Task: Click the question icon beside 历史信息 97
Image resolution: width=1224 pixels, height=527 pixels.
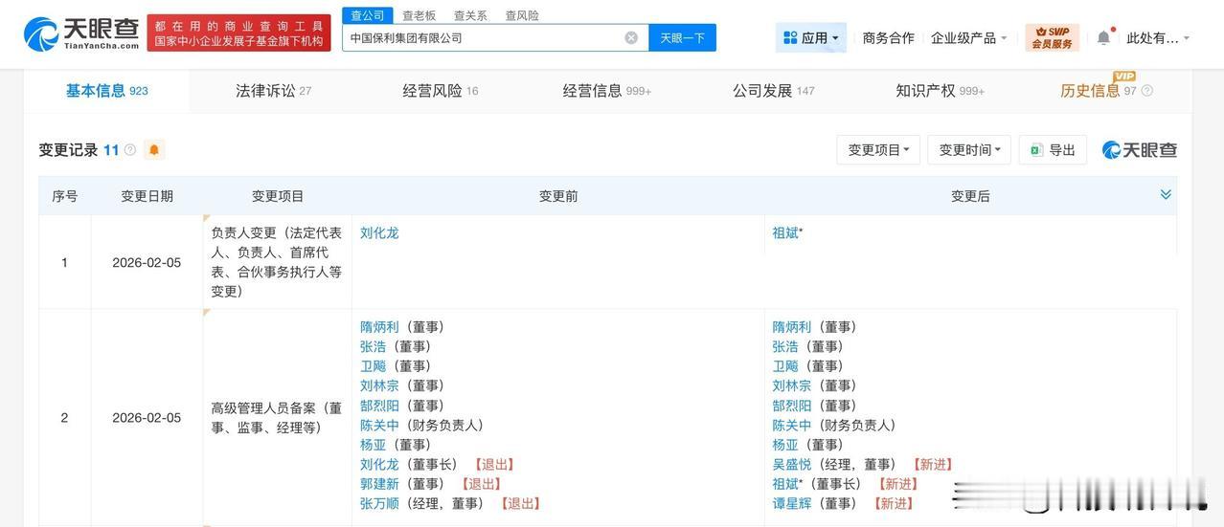Action: [x=1146, y=91]
